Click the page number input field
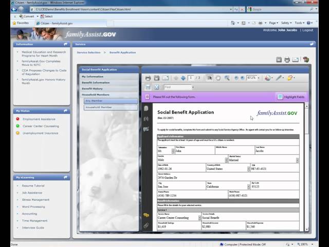The width and height of the screenshot is (329, 247). click(x=191, y=78)
